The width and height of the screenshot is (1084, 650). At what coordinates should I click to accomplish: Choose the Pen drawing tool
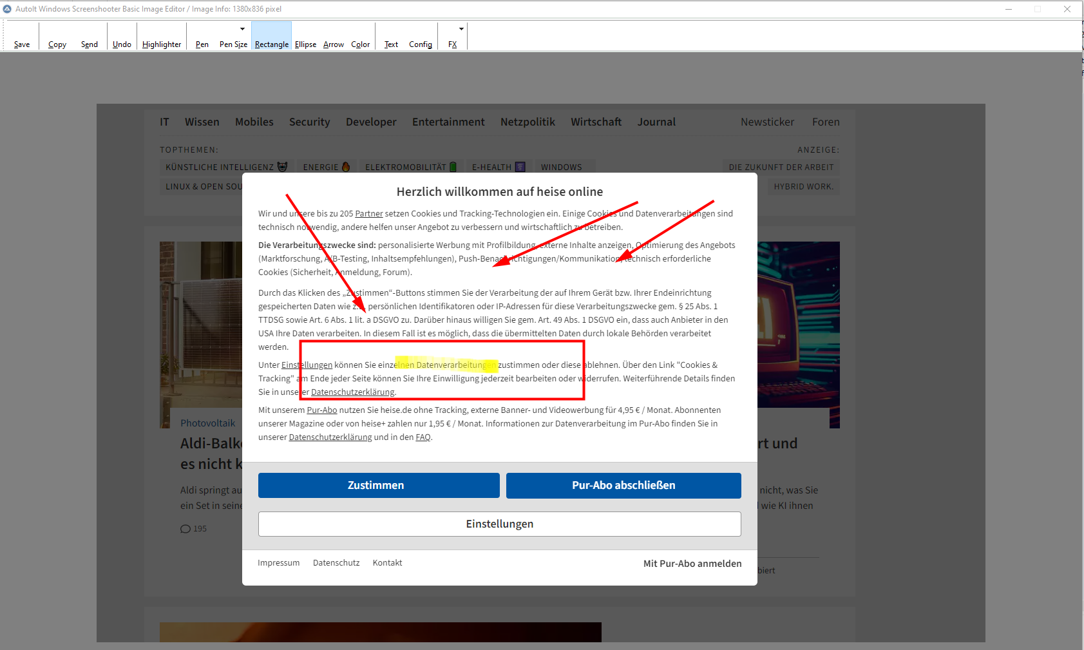202,44
